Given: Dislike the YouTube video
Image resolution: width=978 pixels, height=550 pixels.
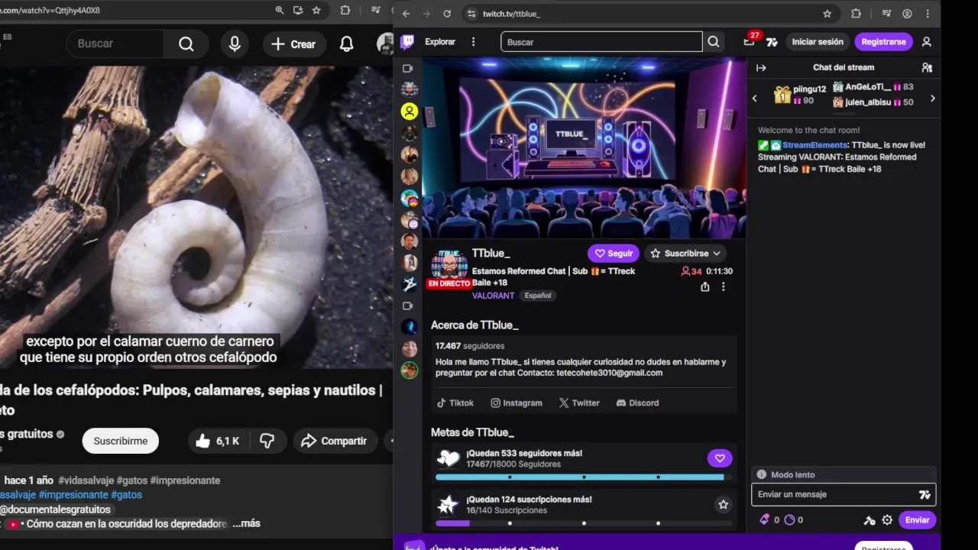Looking at the screenshot, I should (x=267, y=441).
